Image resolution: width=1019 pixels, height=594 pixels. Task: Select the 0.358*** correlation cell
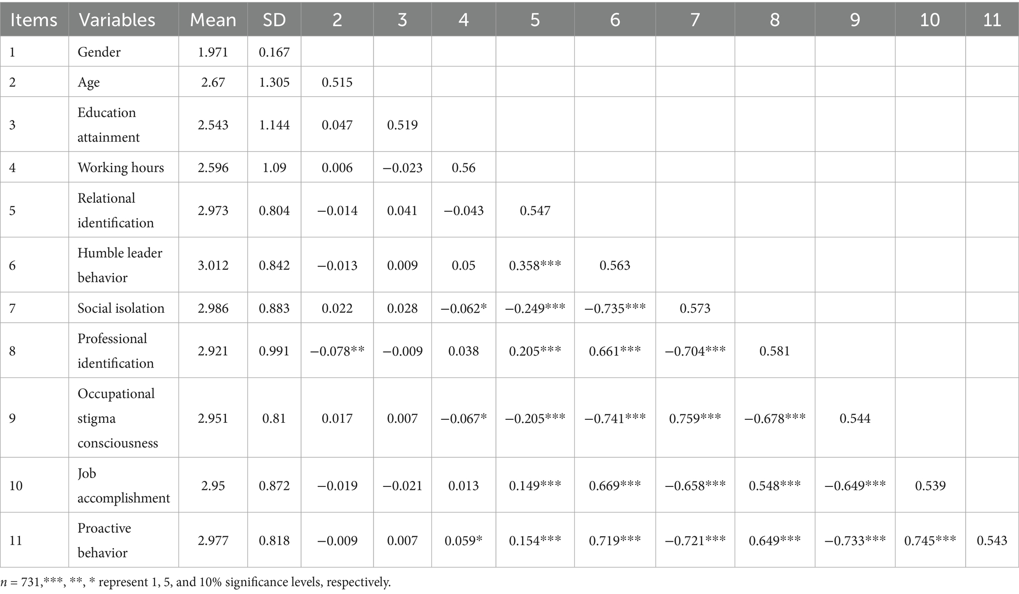535,265
